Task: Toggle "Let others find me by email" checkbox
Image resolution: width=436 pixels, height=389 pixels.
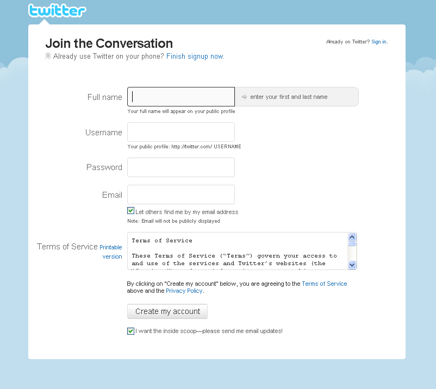Action: [x=131, y=211]
